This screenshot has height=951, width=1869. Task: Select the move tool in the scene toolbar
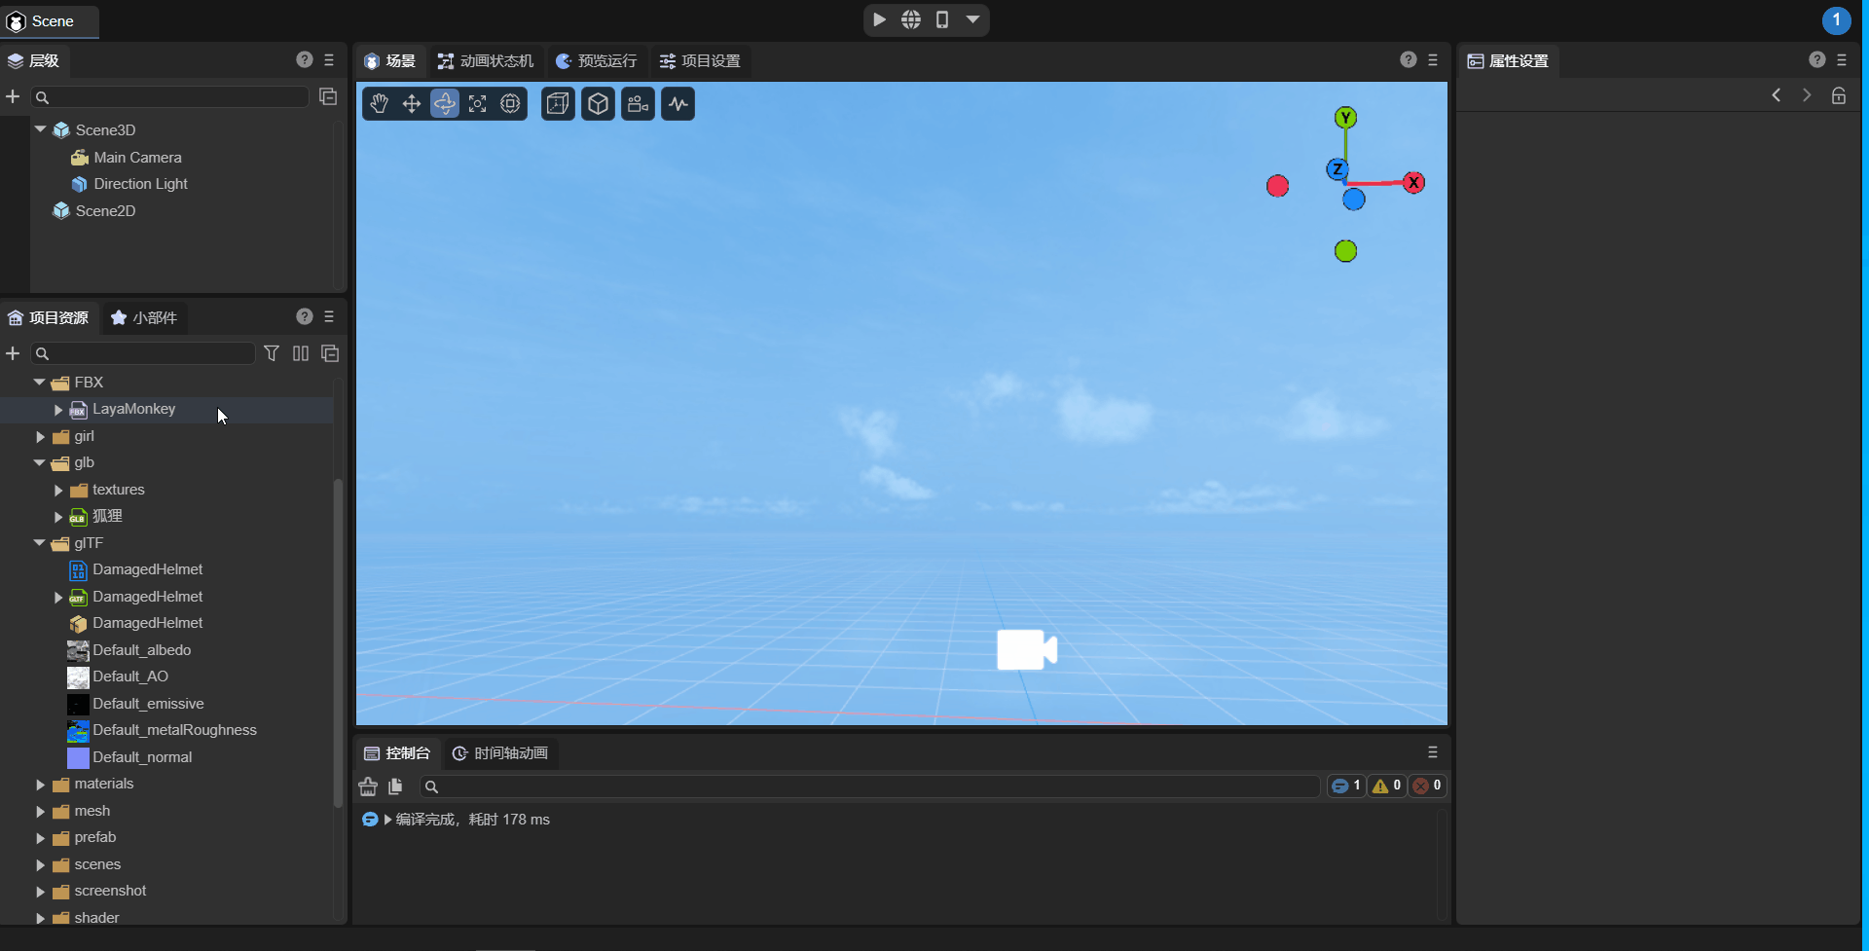[412, 104]
